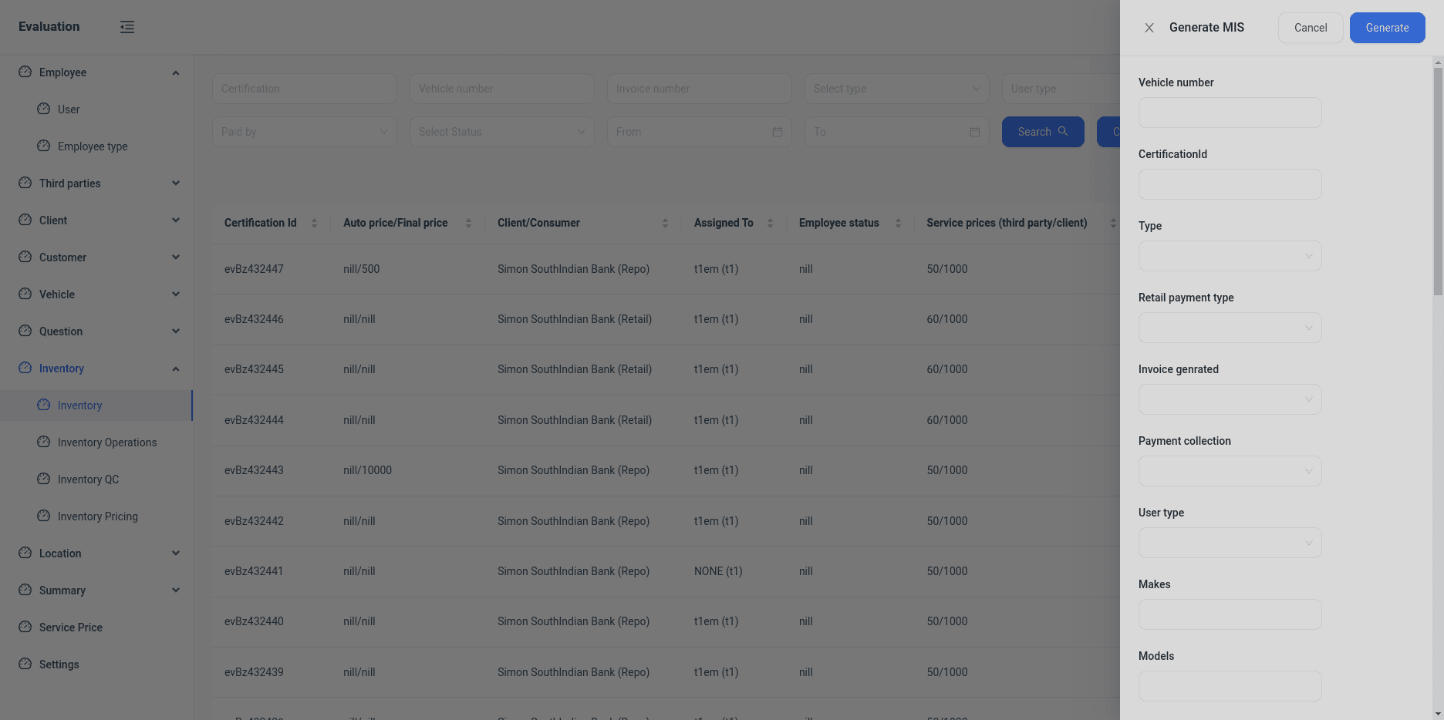The width and height of the screenshot is (1444, 720).
Task: Click the Cancel button
Action: (x=1311, y=28)
